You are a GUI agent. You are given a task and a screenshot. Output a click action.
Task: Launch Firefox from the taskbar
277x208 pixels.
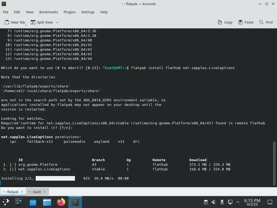click(x=61, y=202)
